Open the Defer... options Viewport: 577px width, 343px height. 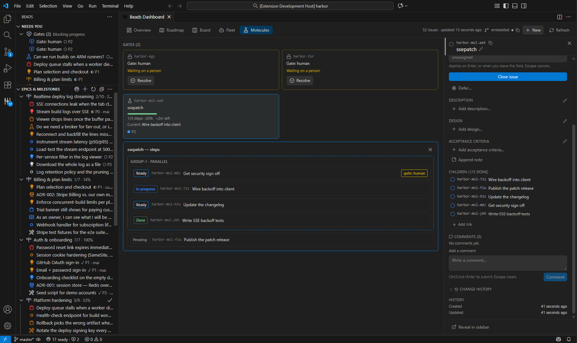pyautogui.click(x=462, y=88)
